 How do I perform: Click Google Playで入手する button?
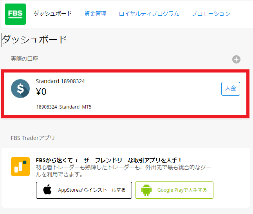(174, 190)
